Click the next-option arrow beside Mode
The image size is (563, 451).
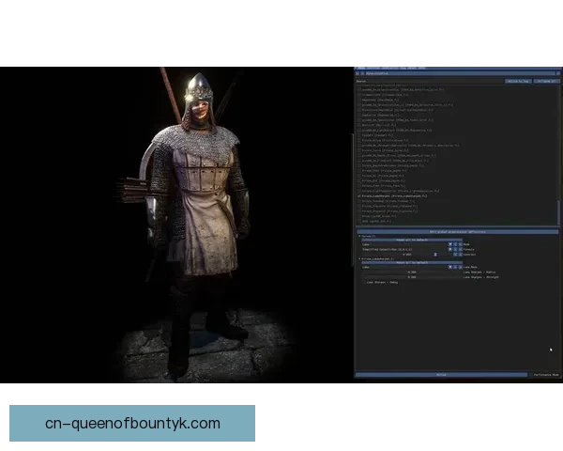point(456,244)
